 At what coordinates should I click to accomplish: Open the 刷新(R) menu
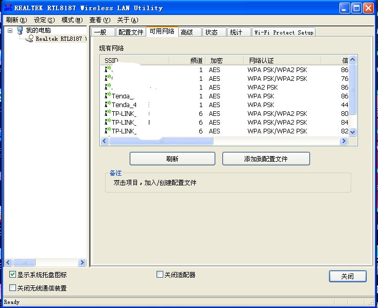[x=16, y=20]
